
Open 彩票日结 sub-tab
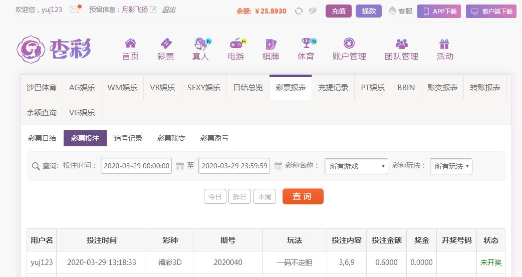click(x=42, y=138)
